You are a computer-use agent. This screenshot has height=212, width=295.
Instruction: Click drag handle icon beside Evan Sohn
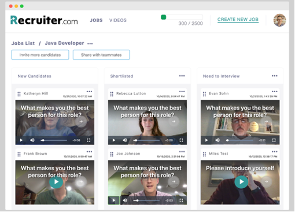pos(204,94)
